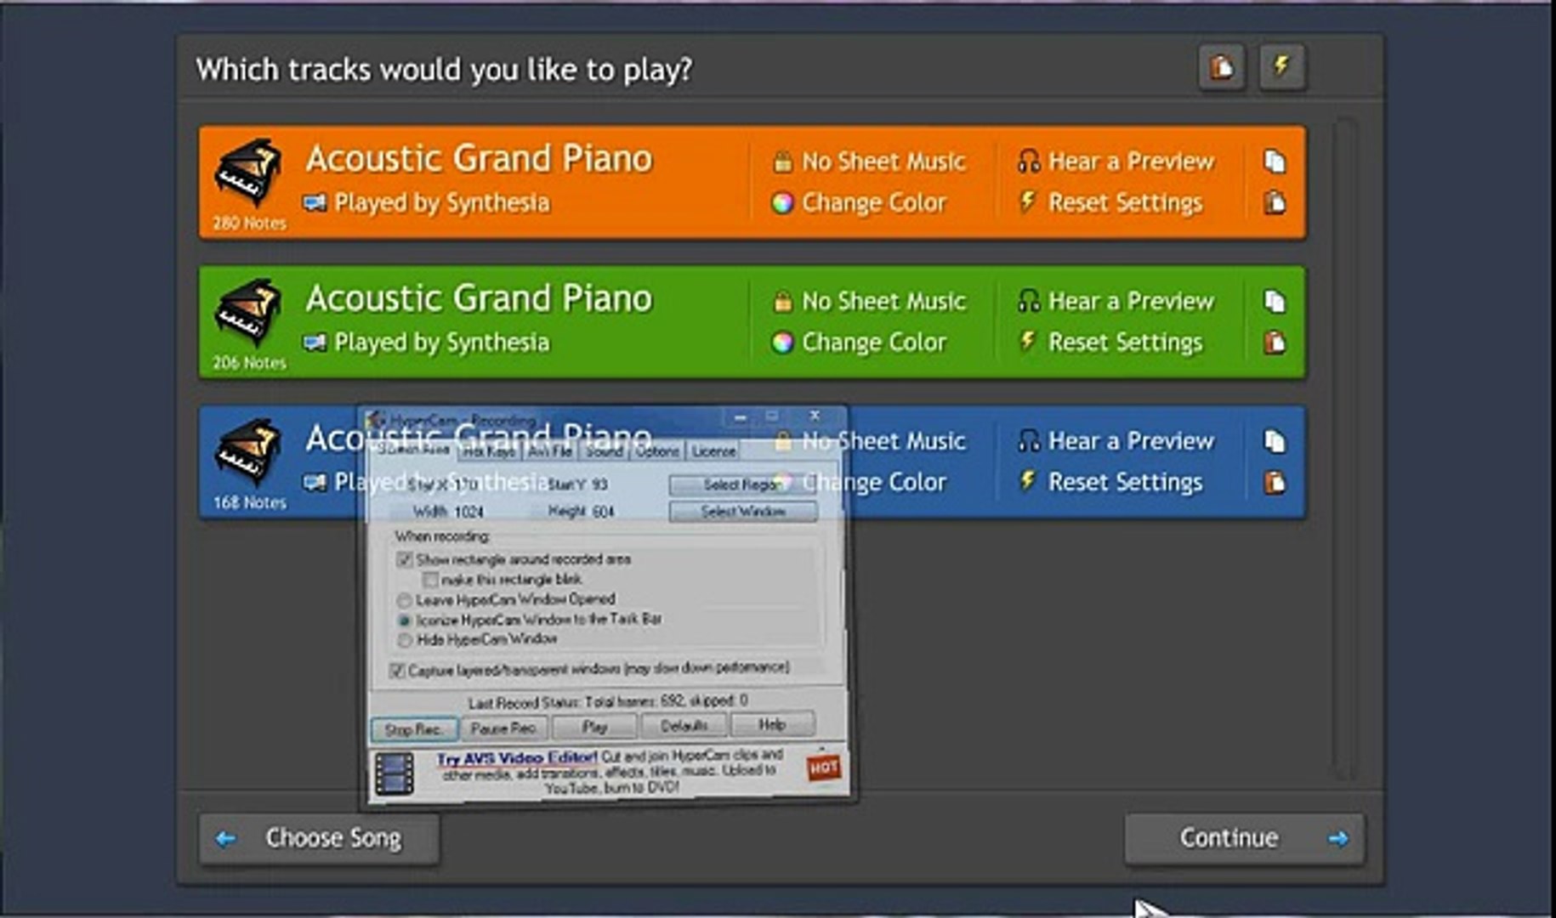Image resolution: width=1556 pixels, height=918 pixels.
Task: Click the Start Y field in HyperCam
Action: tap(600, 484)
